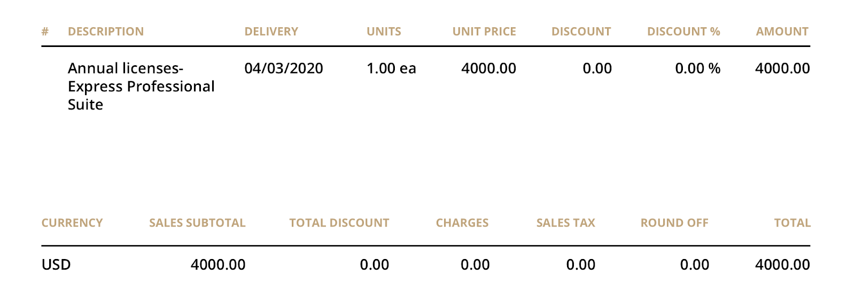The width and height of the screenshot is (855, 306).
Task: Click the TOTAL label in summary
Action: (792, 223)
